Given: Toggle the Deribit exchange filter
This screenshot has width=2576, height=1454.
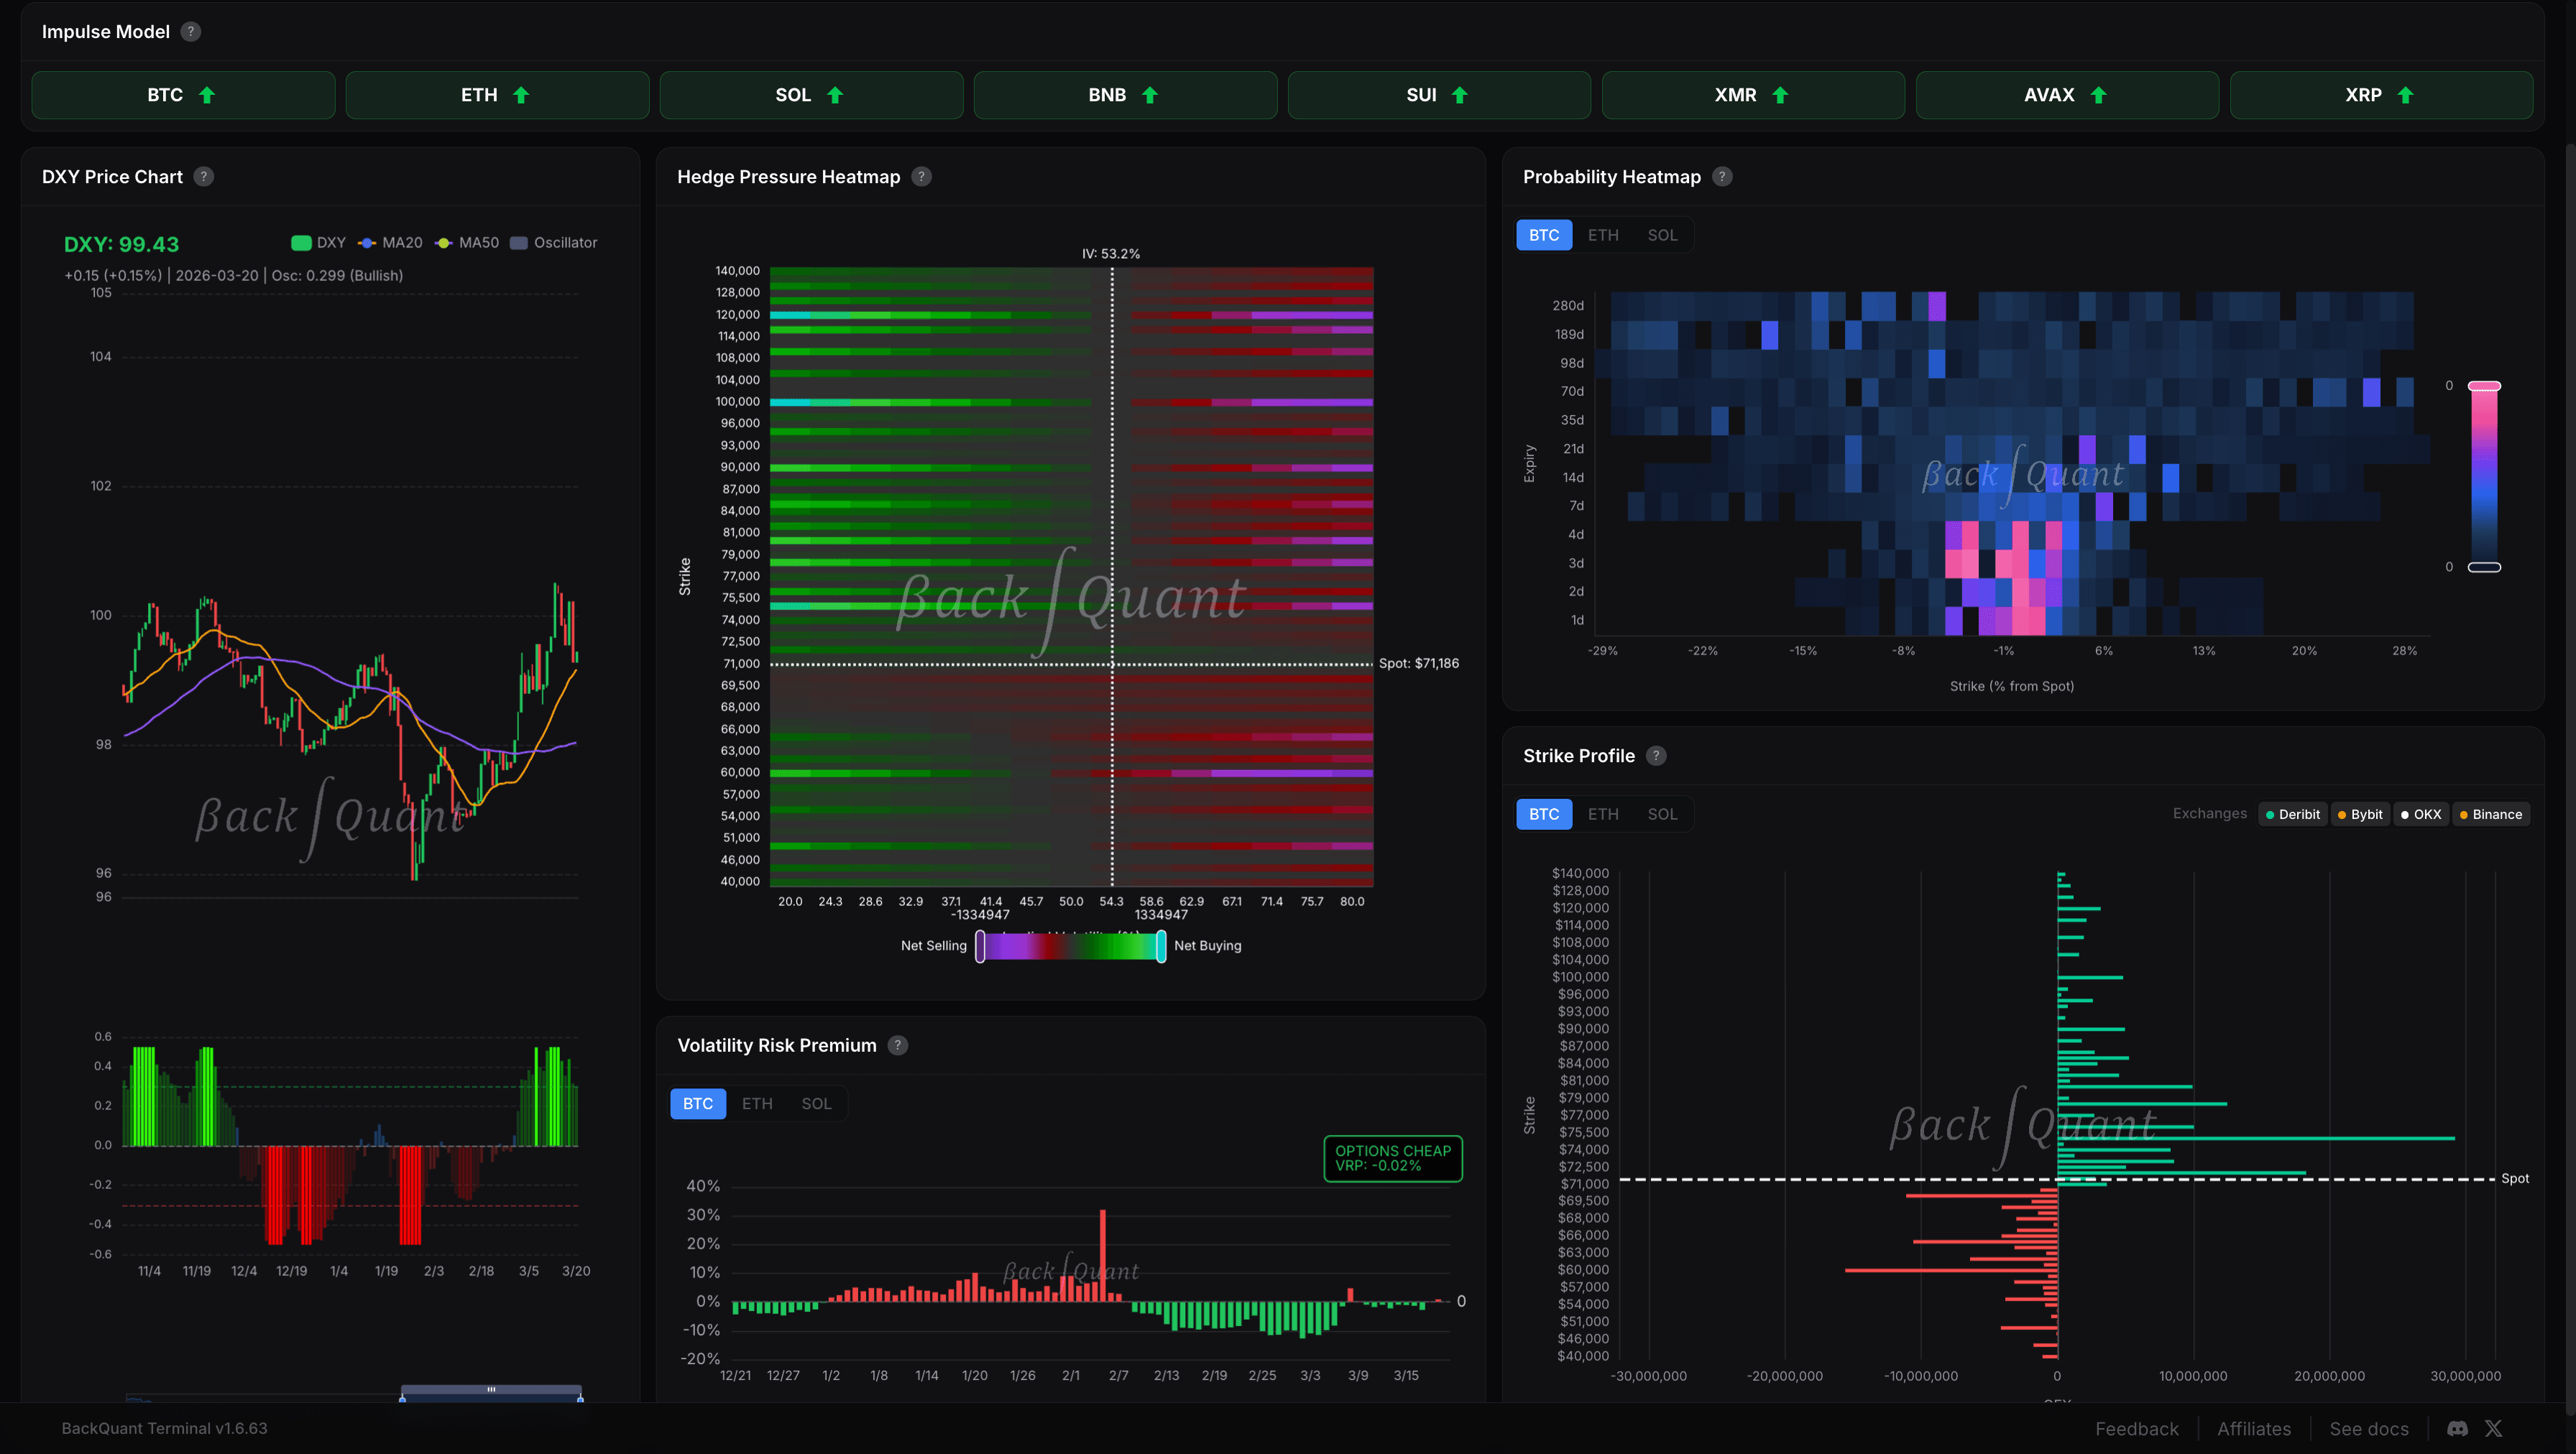Looking at the screenshot, I should click(x=2293, y=813).
